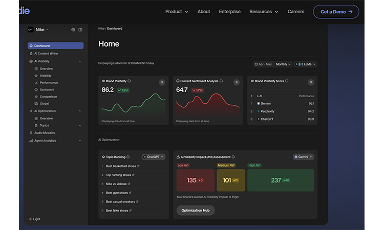Expand the Agent Analytics chevron
Screen dimensions: 384x230
[80, 141]
